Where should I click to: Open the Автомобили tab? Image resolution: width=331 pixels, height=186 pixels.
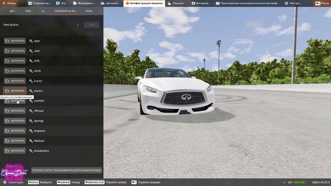(111, 3)
